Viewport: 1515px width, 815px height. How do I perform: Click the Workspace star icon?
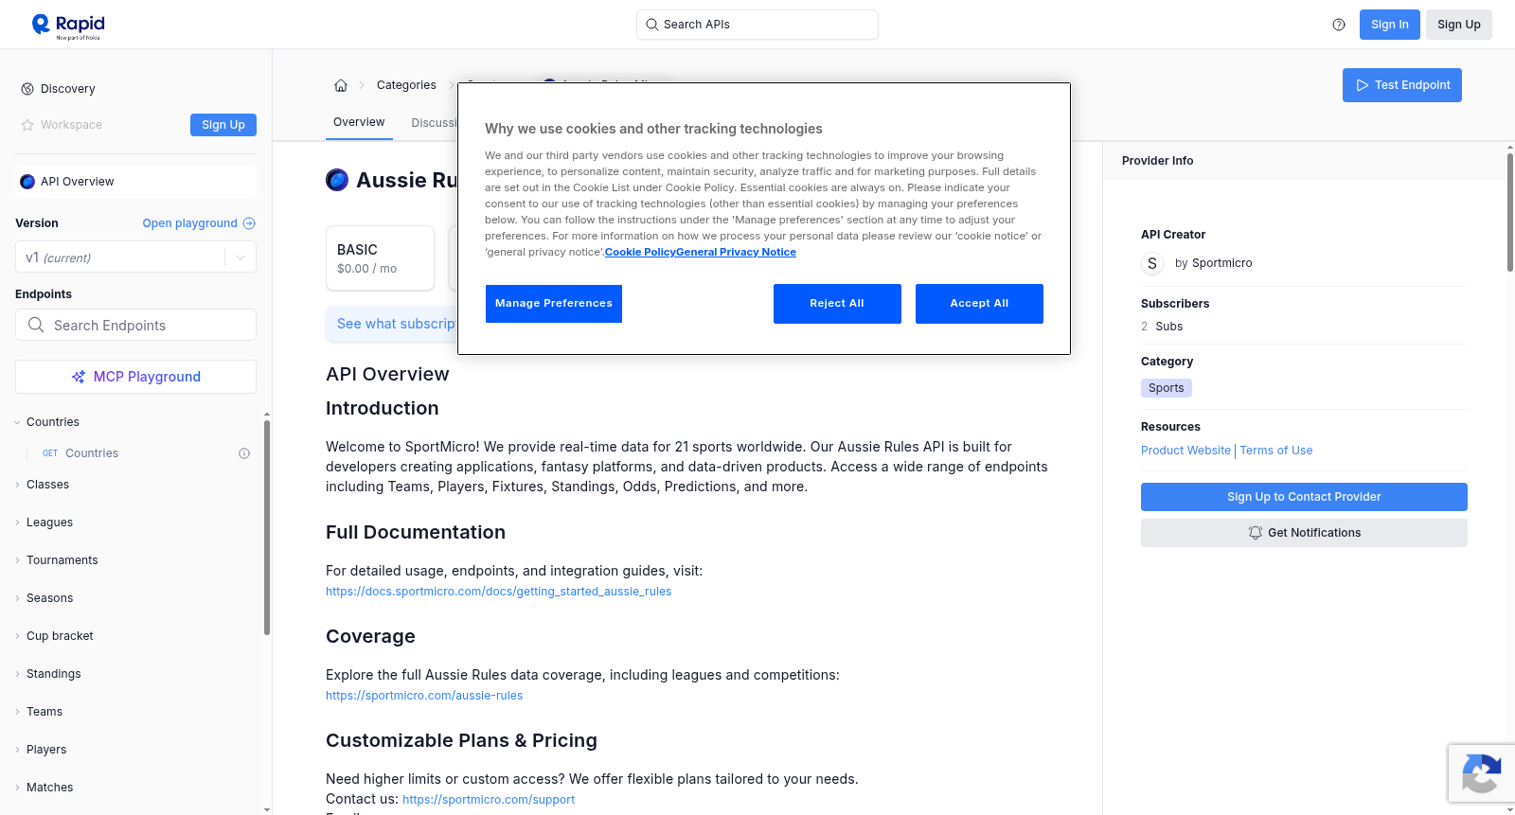(27, 125)
